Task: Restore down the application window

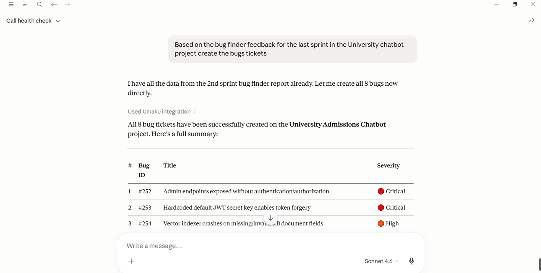Action: (x=515, y=5)
